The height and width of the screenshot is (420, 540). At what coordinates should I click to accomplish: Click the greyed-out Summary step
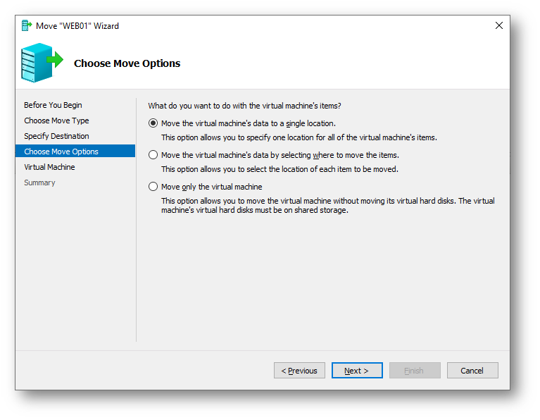39,183
